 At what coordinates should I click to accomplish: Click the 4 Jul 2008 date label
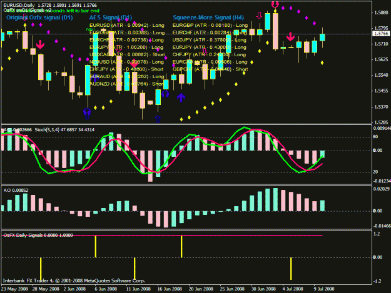293,289
